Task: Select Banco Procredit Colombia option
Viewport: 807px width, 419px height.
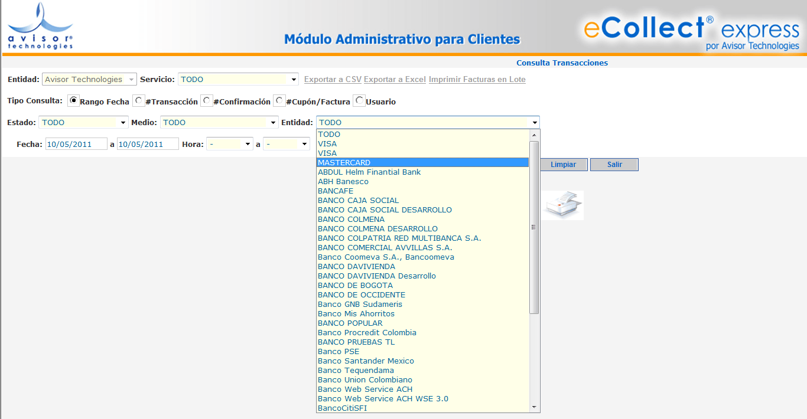Action: click(x=423, y=332)
